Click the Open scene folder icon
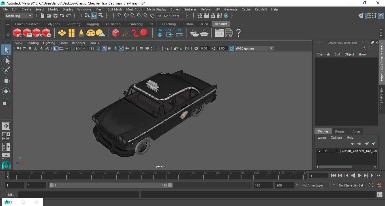Image resolution: width=385 pixels, height=206 pixels. [x=49, y=16]
